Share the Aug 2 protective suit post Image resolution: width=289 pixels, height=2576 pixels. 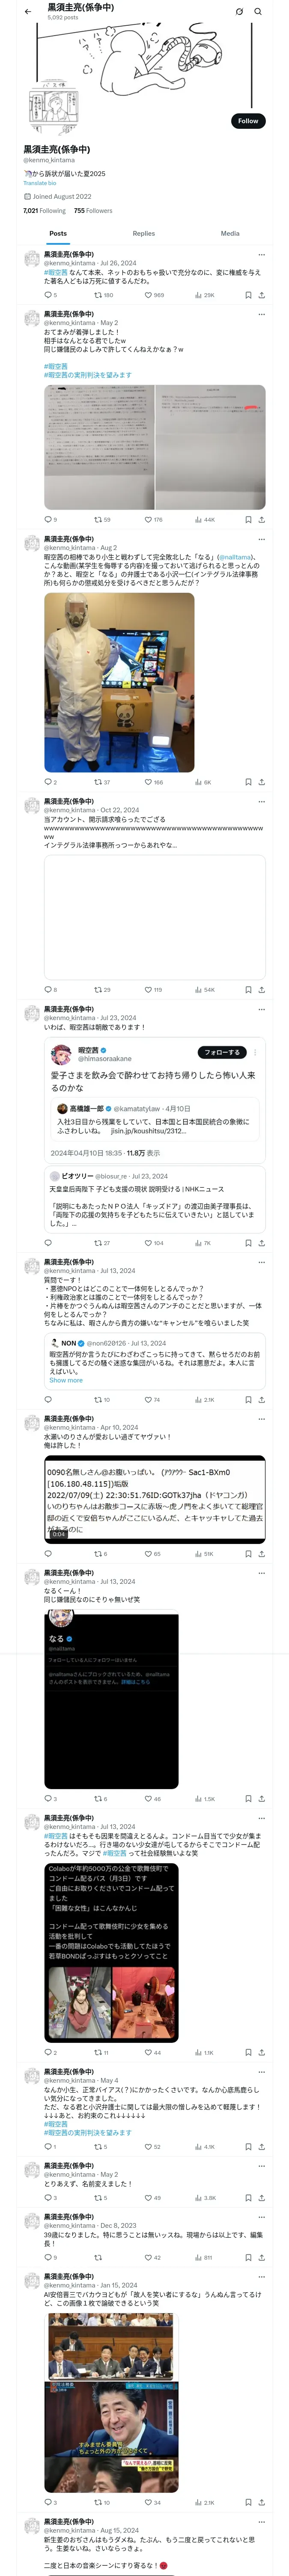[261, 782]
